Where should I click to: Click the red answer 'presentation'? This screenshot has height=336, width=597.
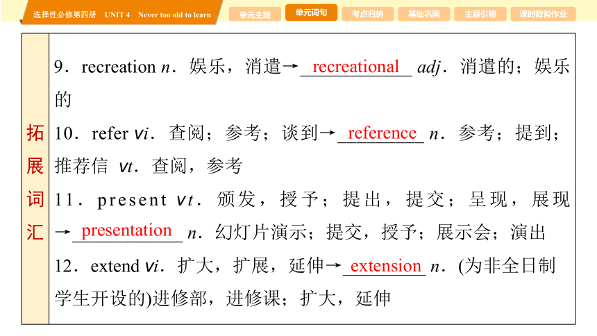pyautogui.click(x=126, y=230)
